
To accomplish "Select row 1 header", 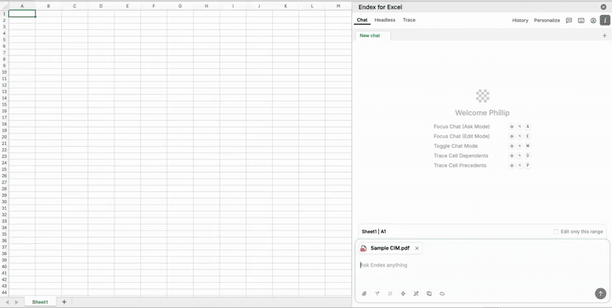I will 4,14.
